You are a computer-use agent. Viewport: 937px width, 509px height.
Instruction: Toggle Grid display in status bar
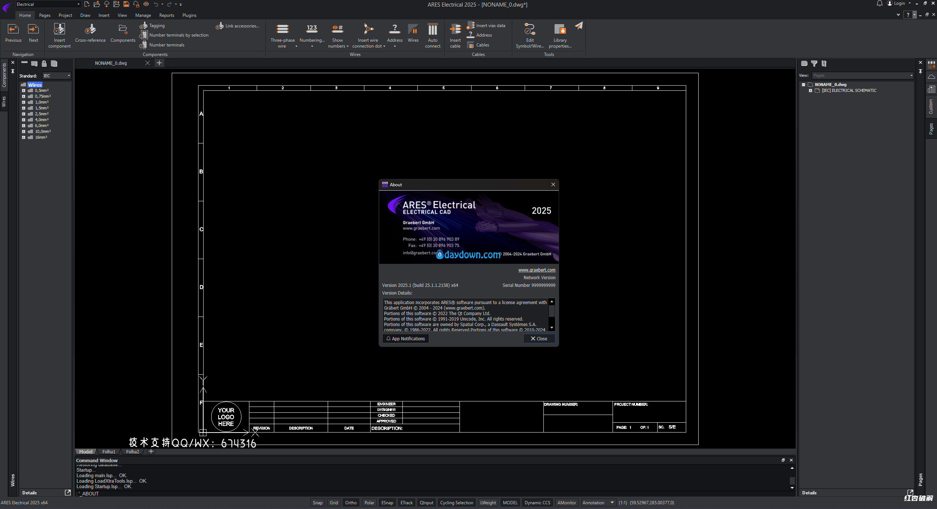pos(334,503)
